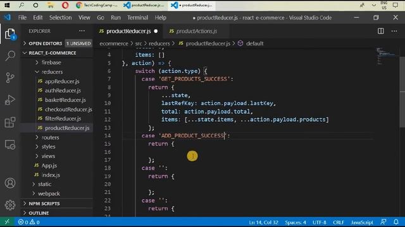Select the productReducer.js editor tab
Screen dimensions: 405x227
tap(128, 31)
